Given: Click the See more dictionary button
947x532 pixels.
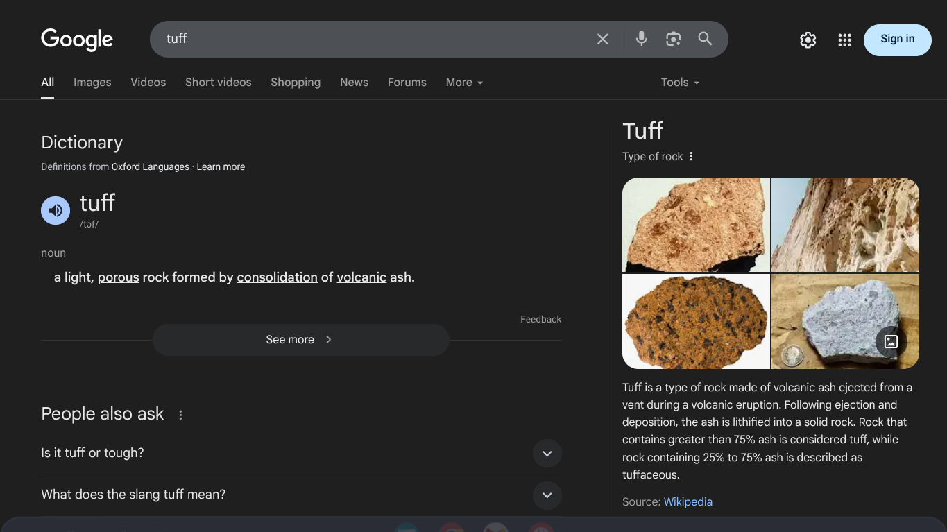Looking at the screenshot, I should pyautogui.click(x=301, y=340).
